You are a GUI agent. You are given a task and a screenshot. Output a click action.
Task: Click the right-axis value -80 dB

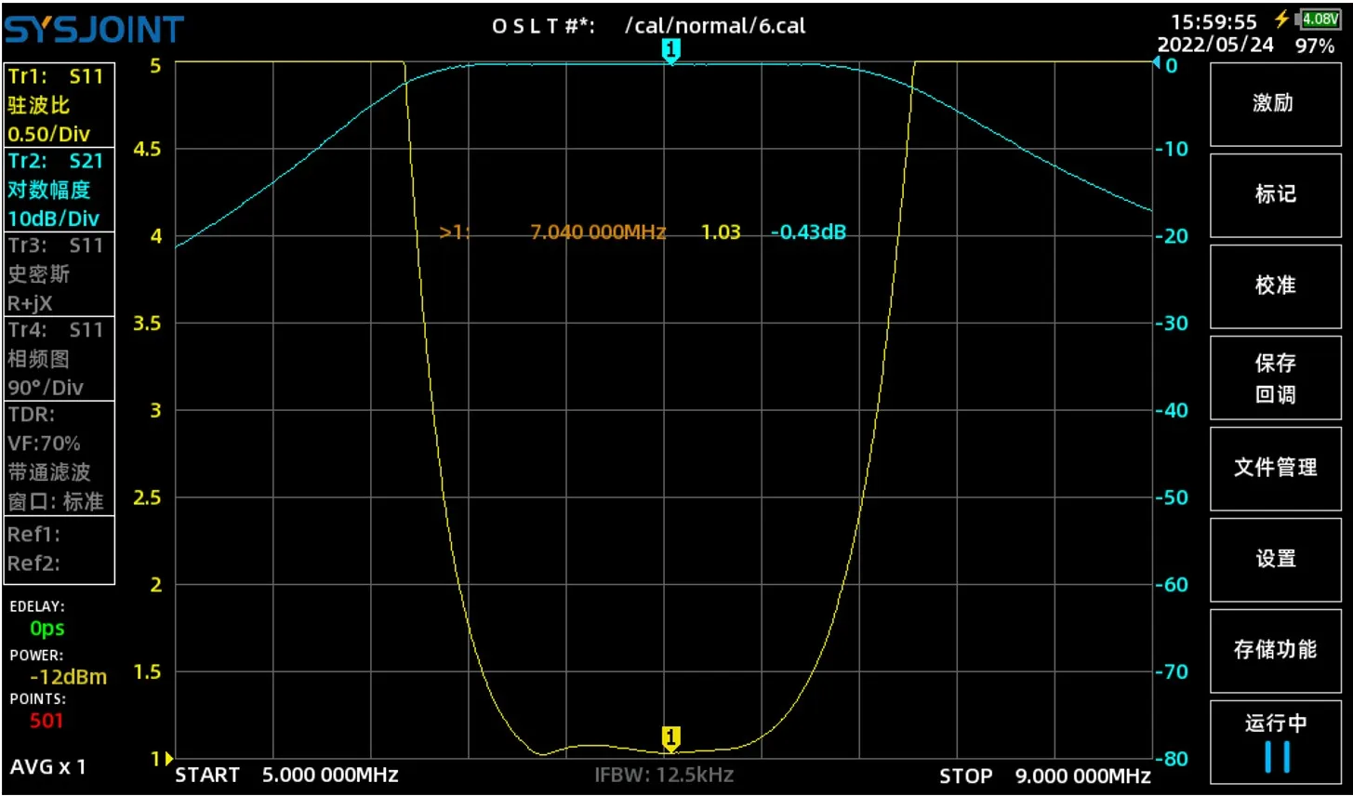click(1172, 759)
